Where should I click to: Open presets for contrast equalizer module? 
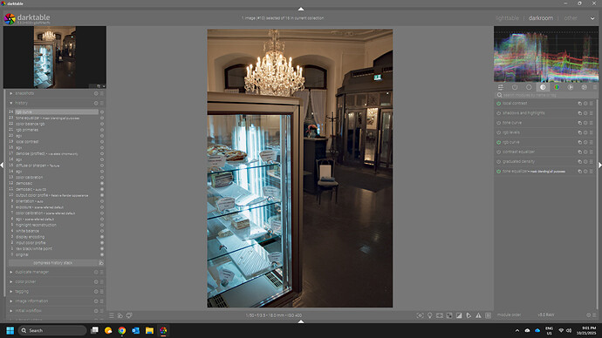click(592, 152)
